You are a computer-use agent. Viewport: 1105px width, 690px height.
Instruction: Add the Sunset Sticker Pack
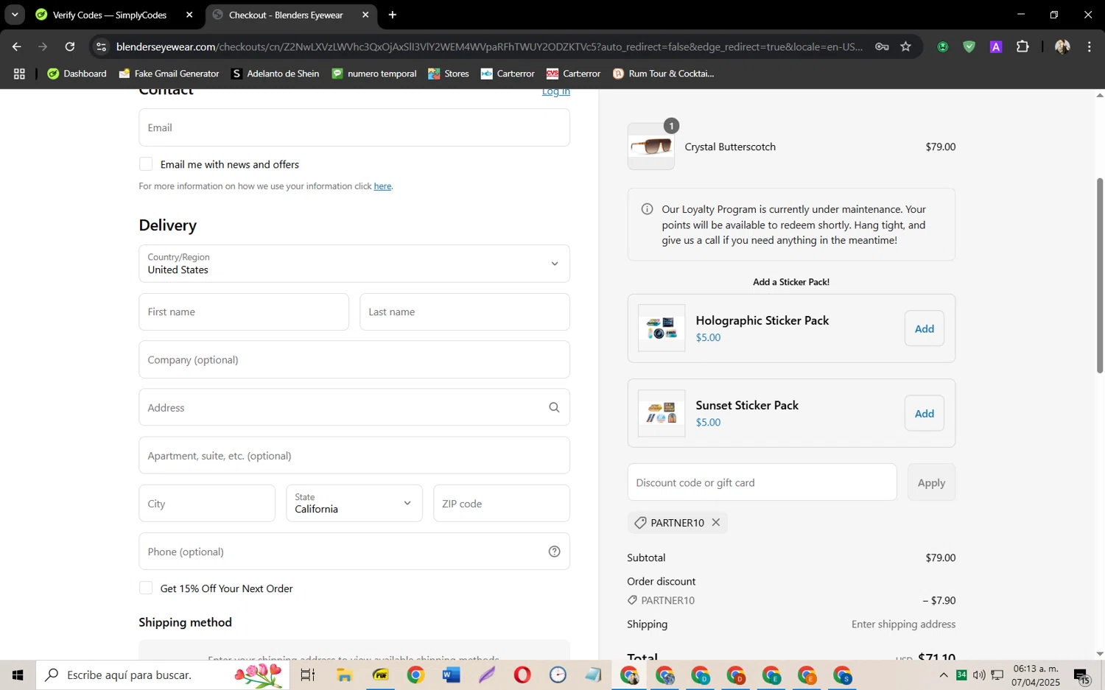click(x=925, y=413)
